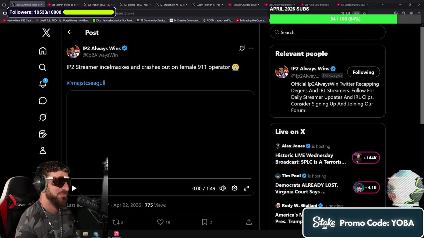Mute the video with speaker icon
Image resolution: width=424 pixels, height=238 pixels.
coord(223,188)
